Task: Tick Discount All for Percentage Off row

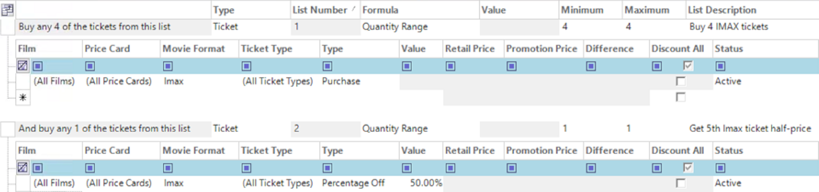Action: (681, 183)
